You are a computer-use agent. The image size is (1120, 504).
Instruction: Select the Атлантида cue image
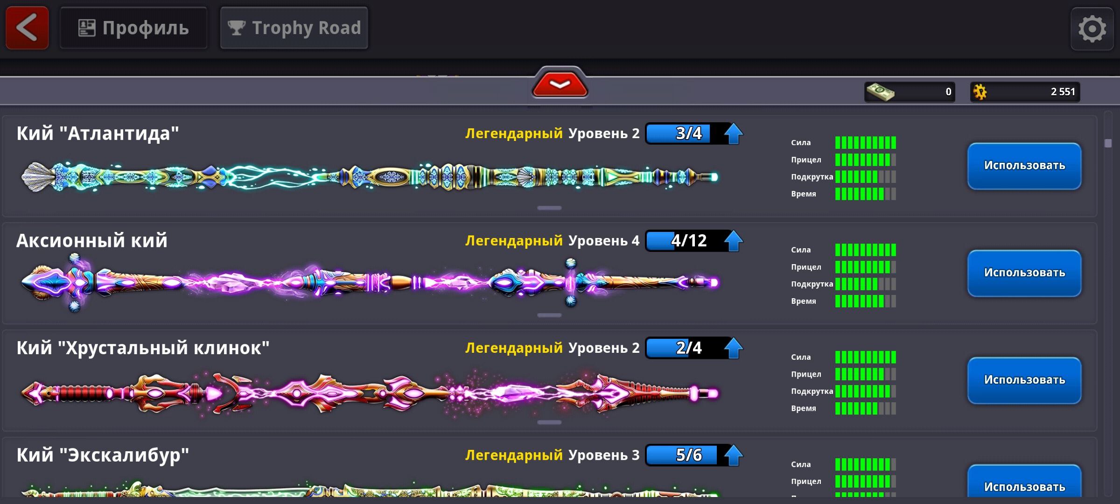[370, 177]
